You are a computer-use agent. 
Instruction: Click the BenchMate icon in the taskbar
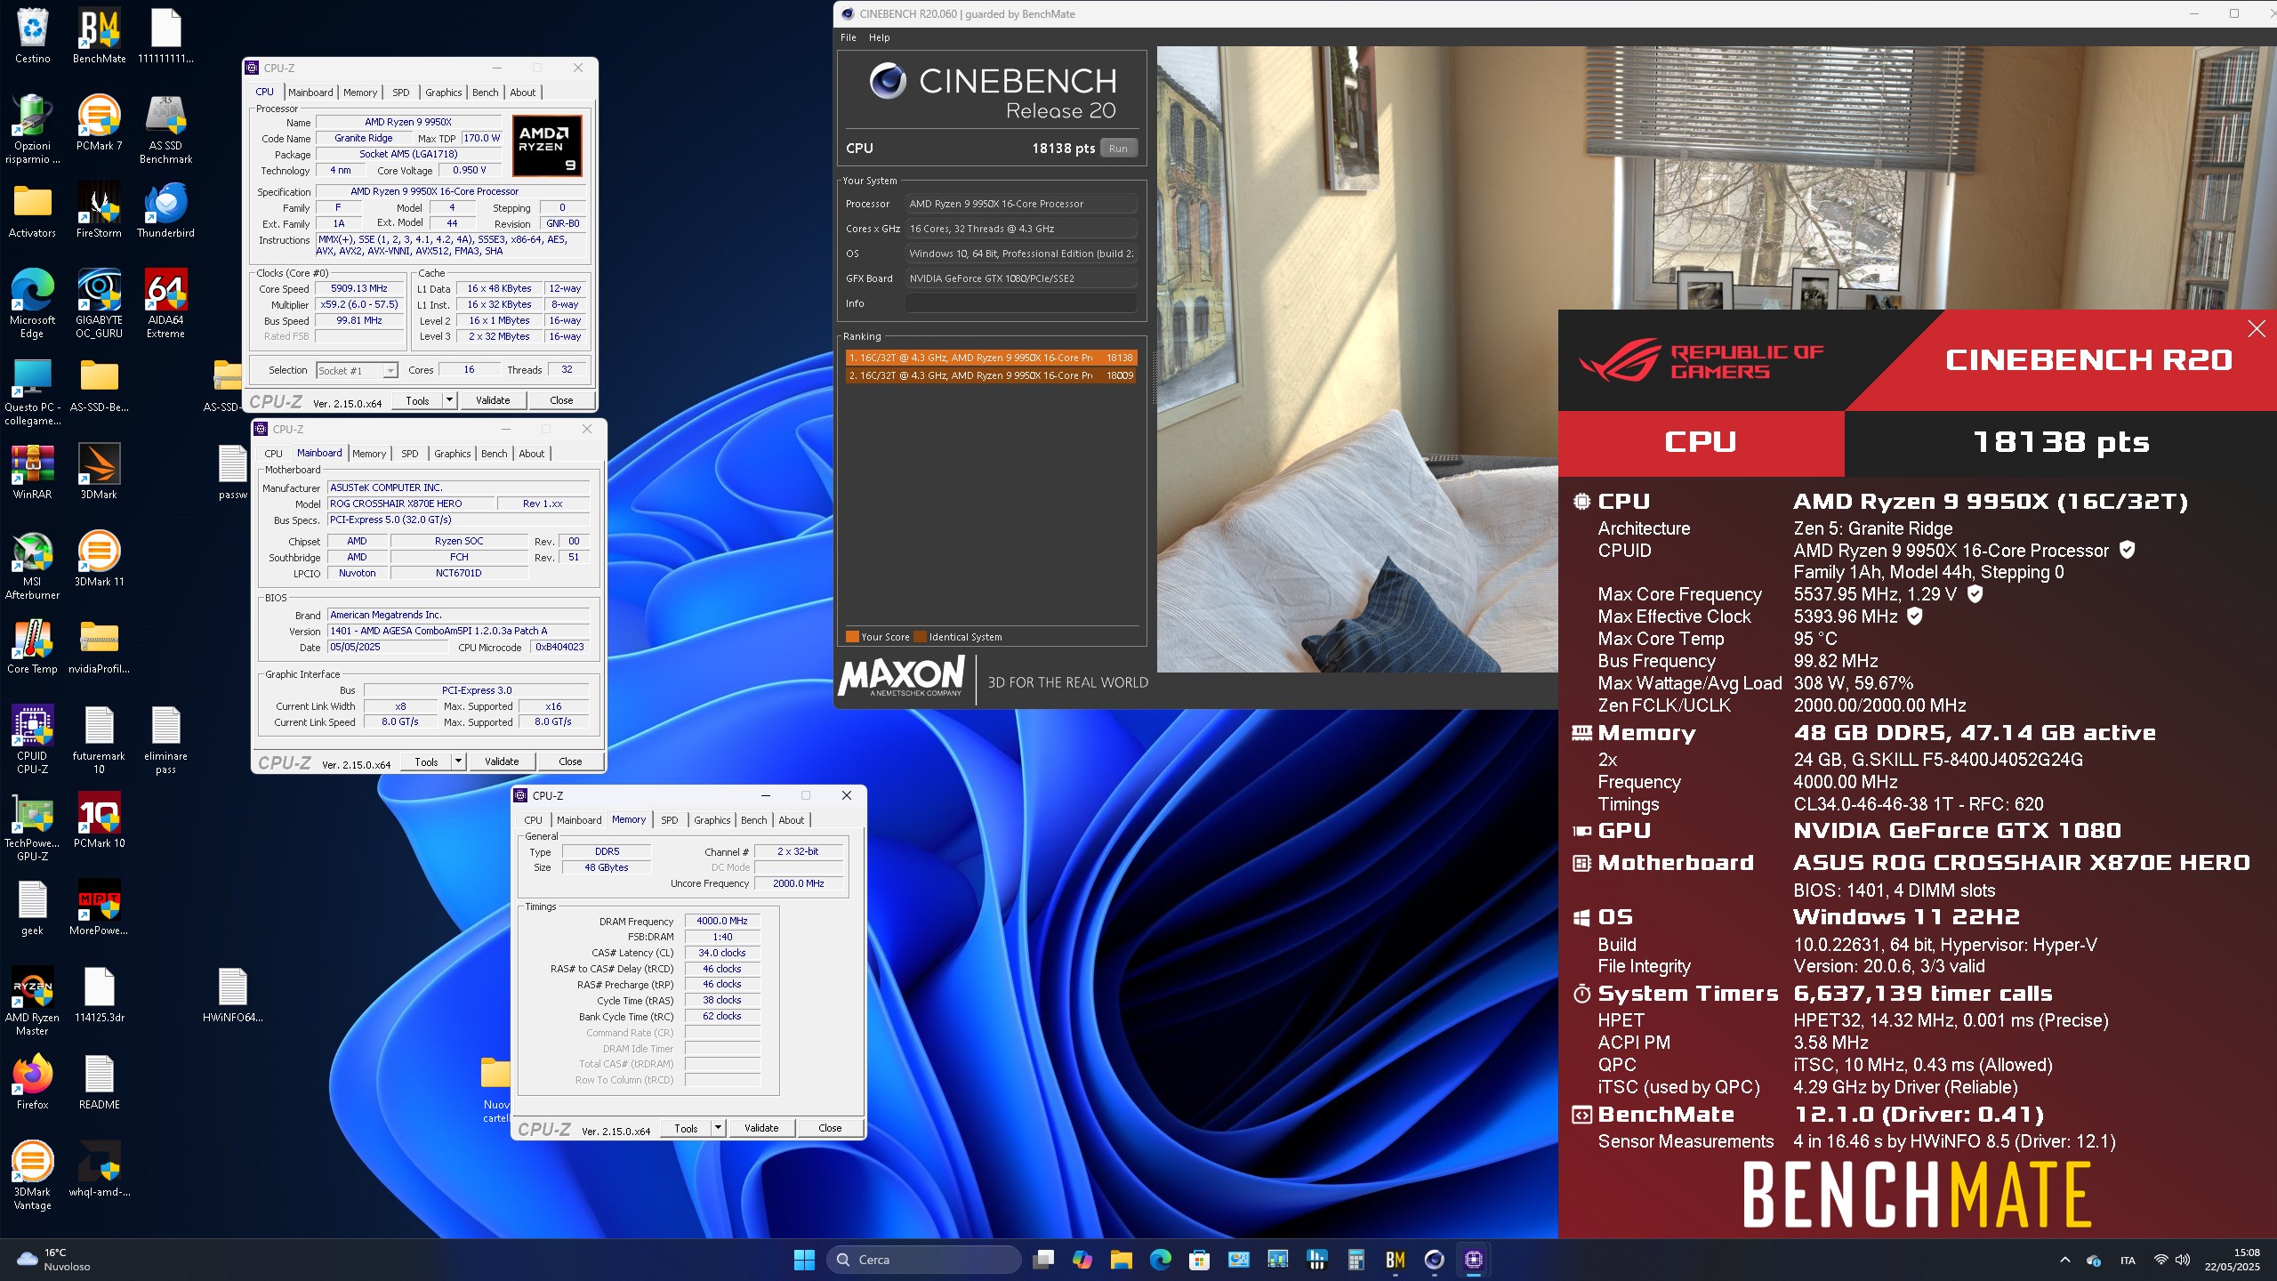pyautogui.click(x=1395, y=1260)
